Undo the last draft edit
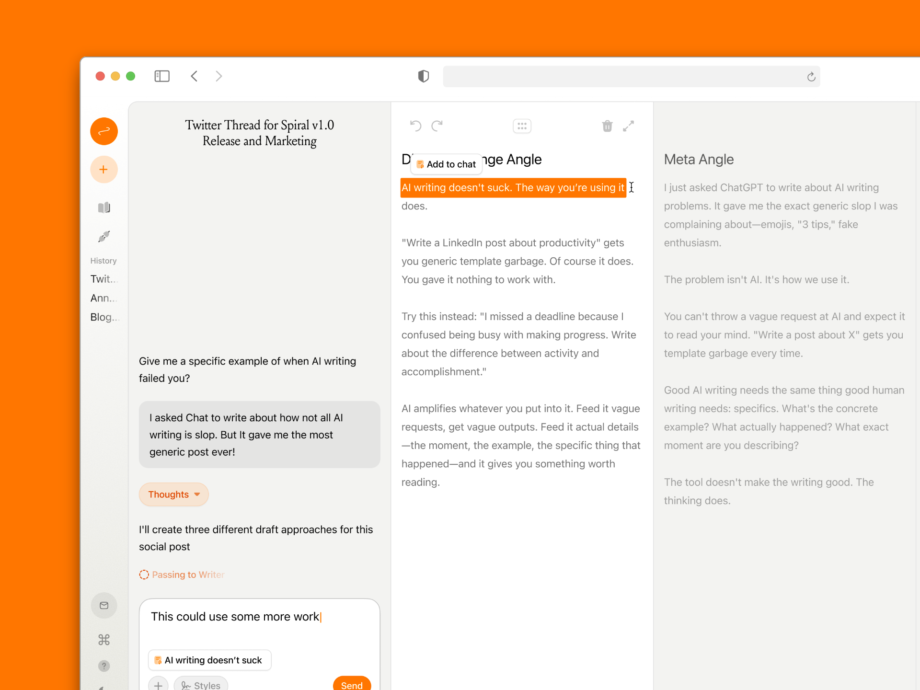Screen dimensions: 920x690 click(415, 126)
